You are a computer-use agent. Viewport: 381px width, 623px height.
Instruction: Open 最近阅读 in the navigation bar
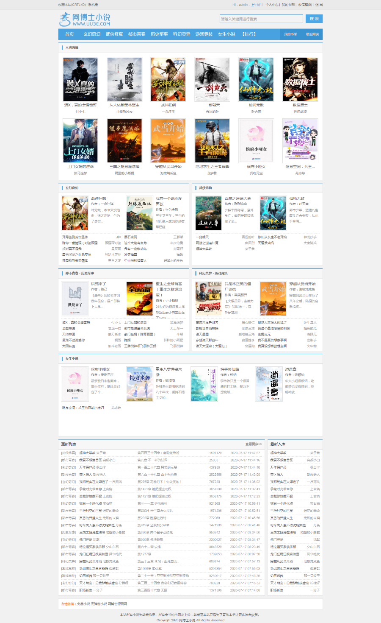pyautogui.click(x=312, y=34)
